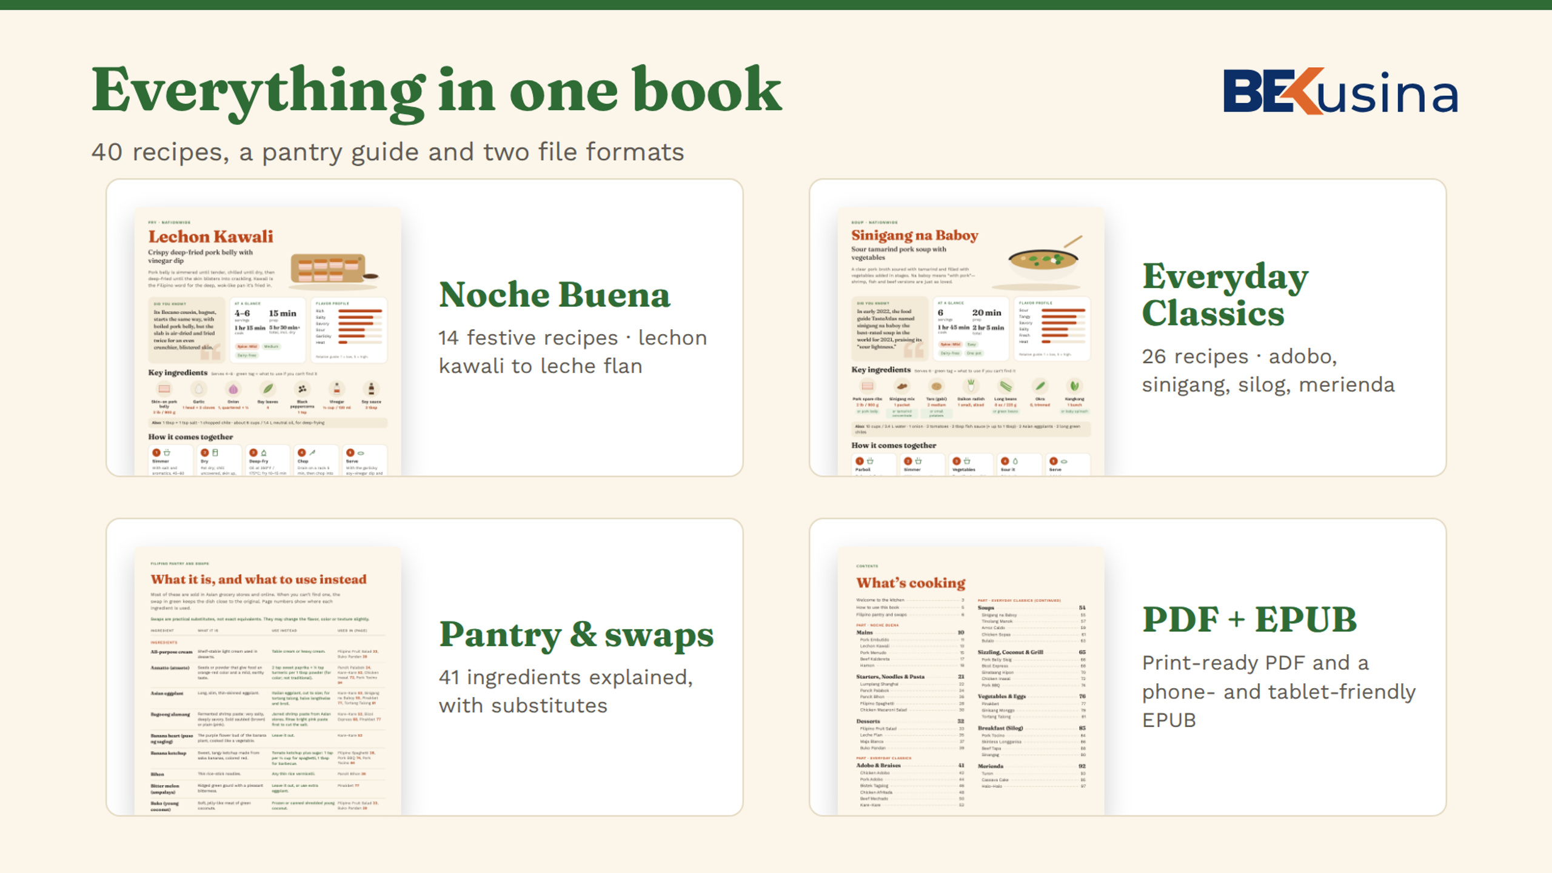The height and width of the screenshot is (873, 1552).
Task: Select the Pantry & swaps heading
Action: pyautogui.click(x=576, y=635)
